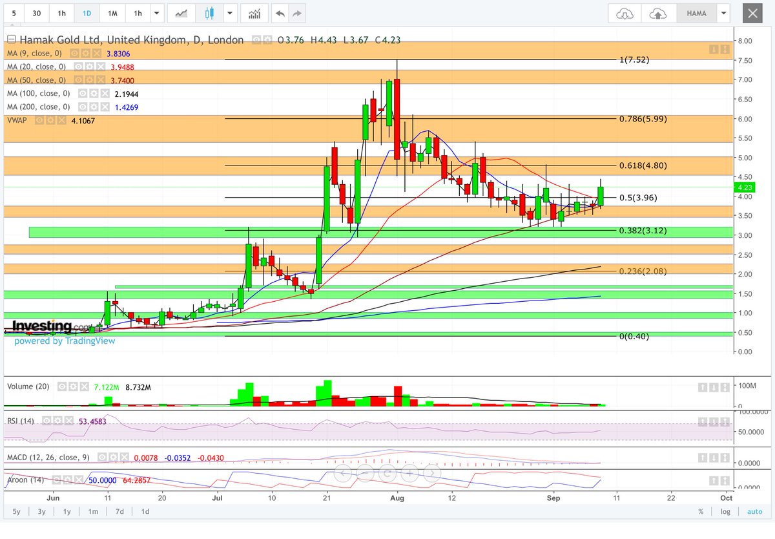Remove the MACD indicator with its X
The width and height of the screenshot is (775, 539).
pyautogui.click(x=124, y=457)
